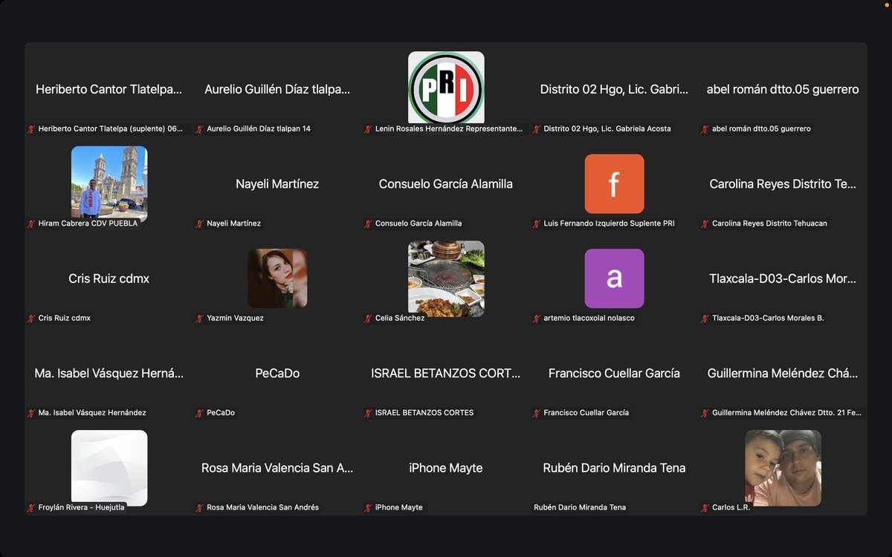Click muted mic icon for Carolina Reyes

point(705,224)
